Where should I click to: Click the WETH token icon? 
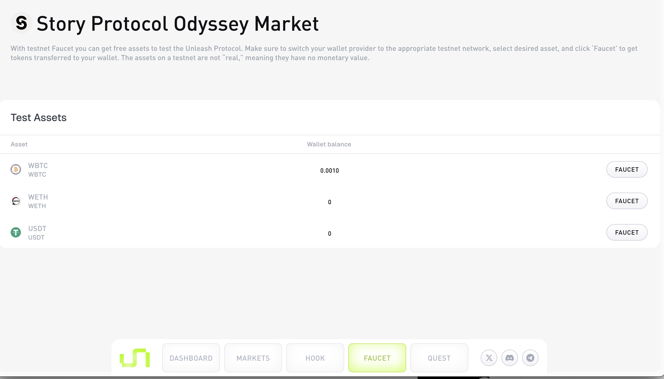pyautogui.click(x=16, y=201)
